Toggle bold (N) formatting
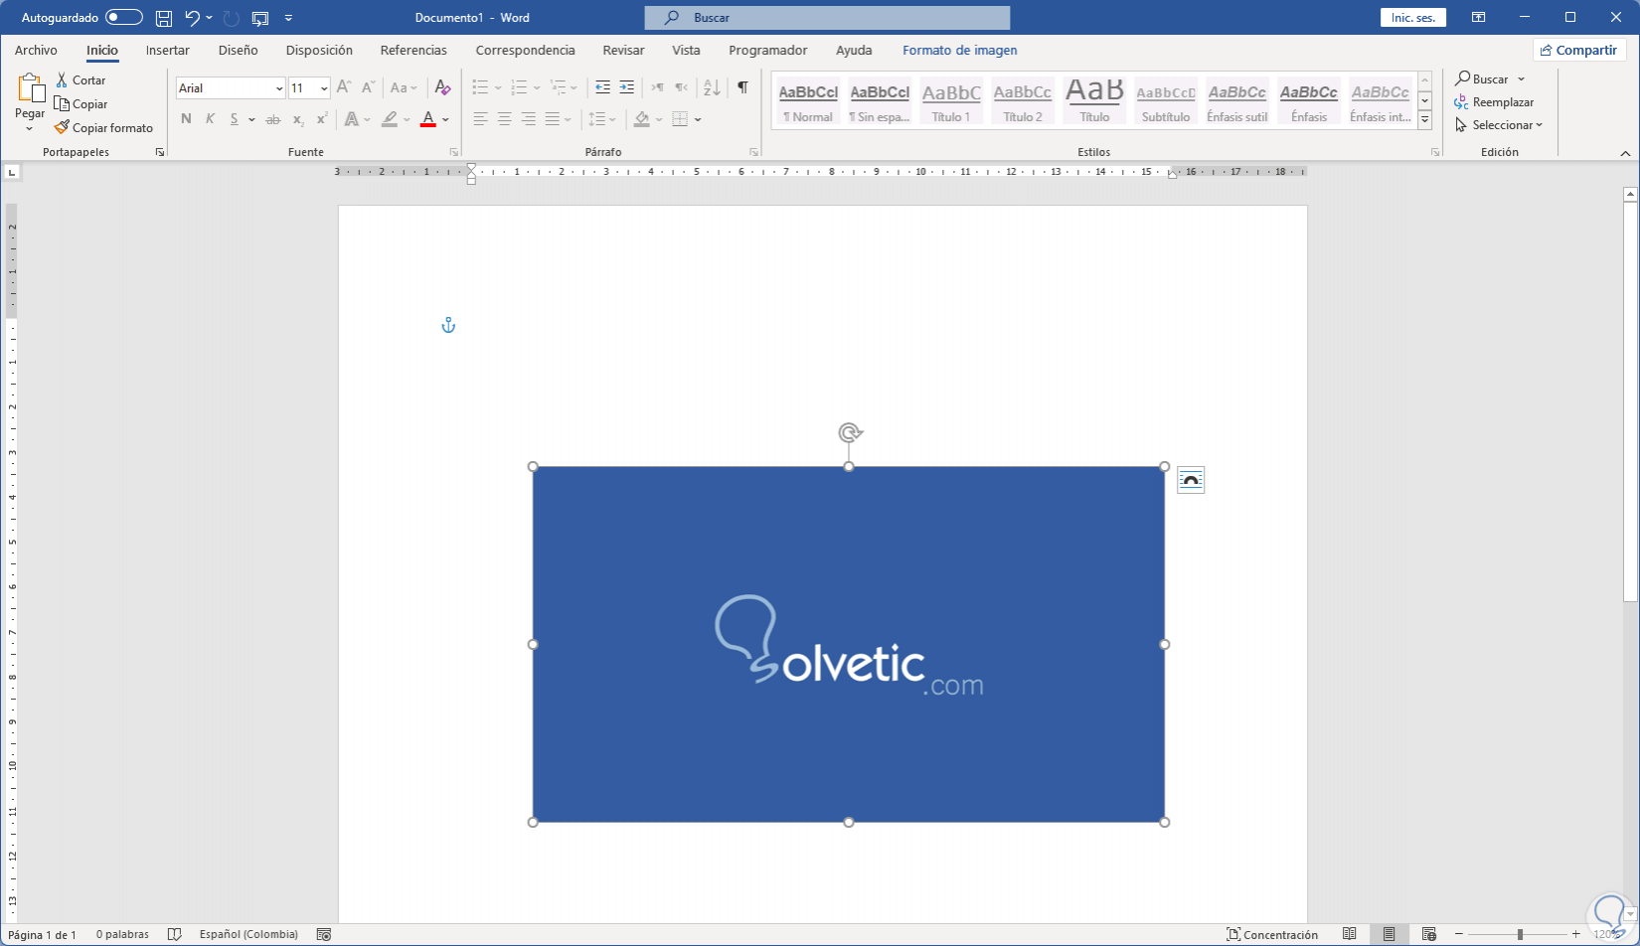This screenshot has height=946, width=1640. coord(186,119)
